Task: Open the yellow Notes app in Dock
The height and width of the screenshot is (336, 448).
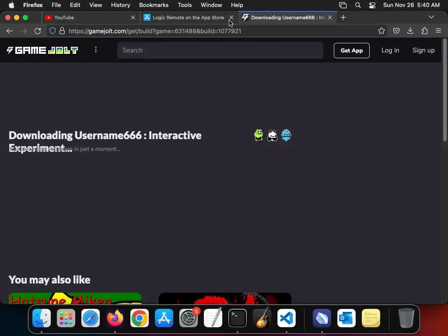Action: (371, 318)
